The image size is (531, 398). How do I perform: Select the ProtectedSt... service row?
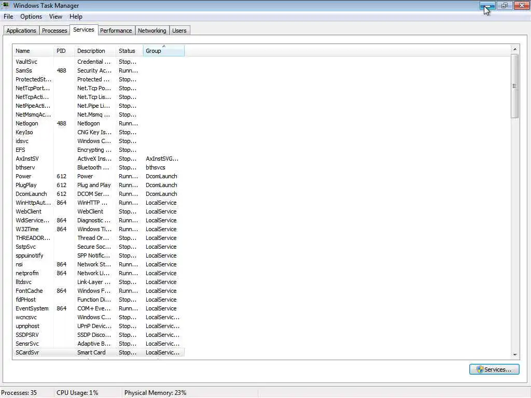(x=99, y=79)
